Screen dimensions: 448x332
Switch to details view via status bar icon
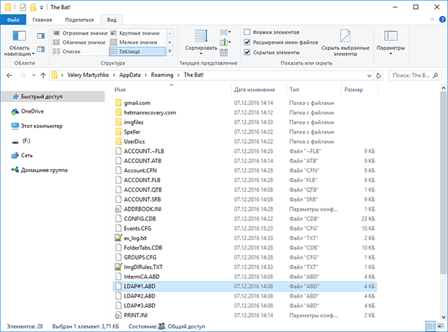[430, 325]
